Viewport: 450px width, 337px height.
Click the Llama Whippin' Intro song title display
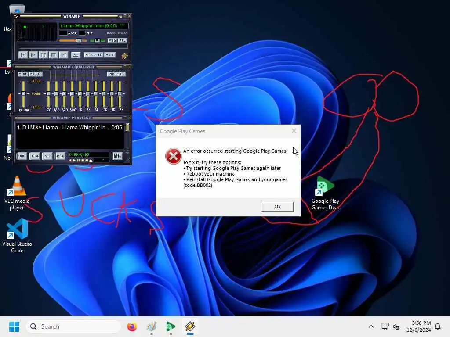(x=93, y=26)
